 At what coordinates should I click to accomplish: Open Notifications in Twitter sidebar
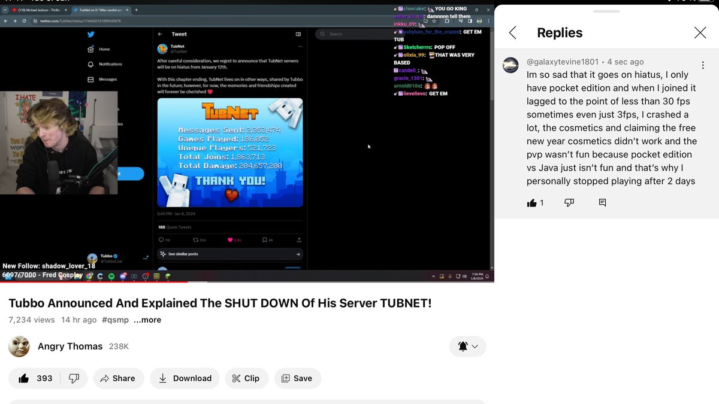pos(105,64)
